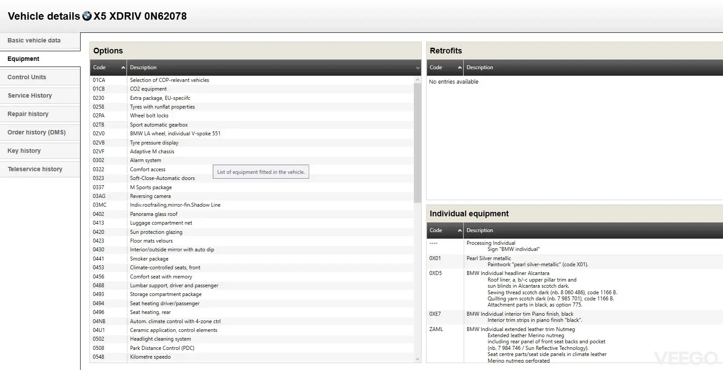Select the Panorama glass roof row

(252, 214)
